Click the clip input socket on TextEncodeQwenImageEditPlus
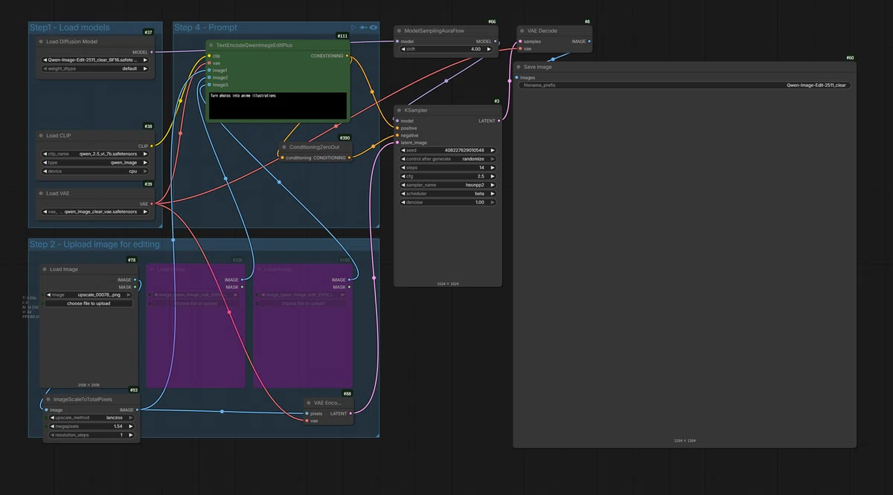 pos(209,56)
